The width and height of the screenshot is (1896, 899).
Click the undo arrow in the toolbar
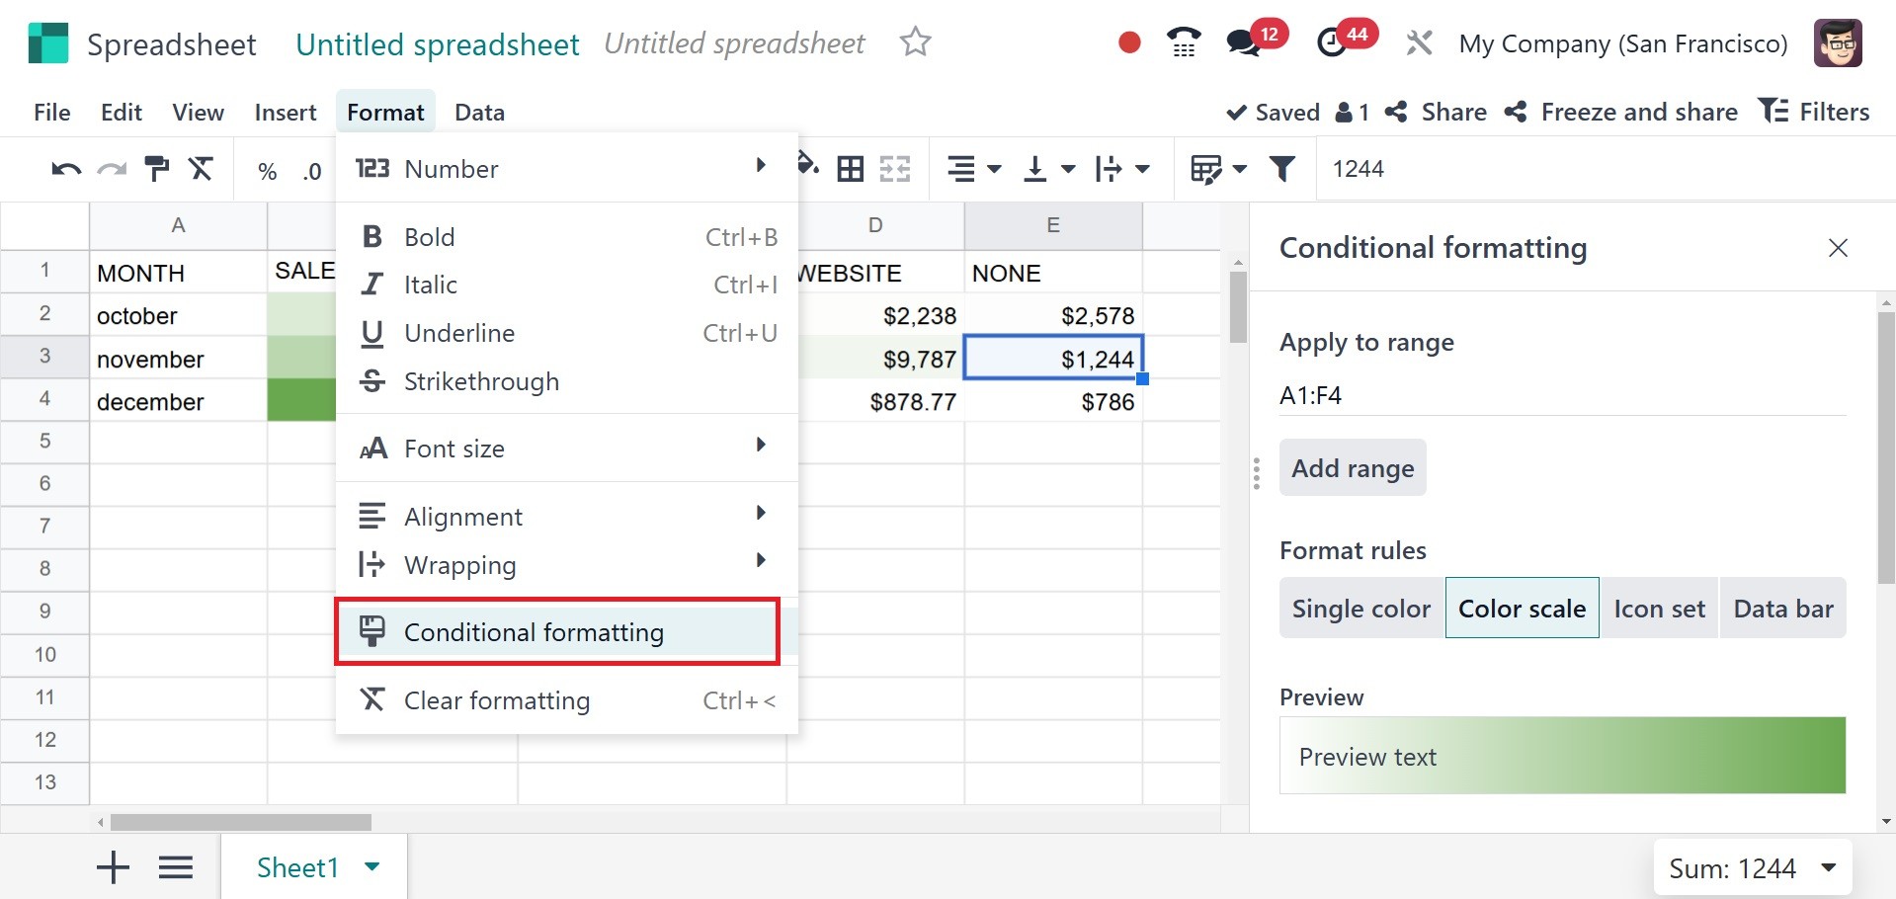point(65,169)
